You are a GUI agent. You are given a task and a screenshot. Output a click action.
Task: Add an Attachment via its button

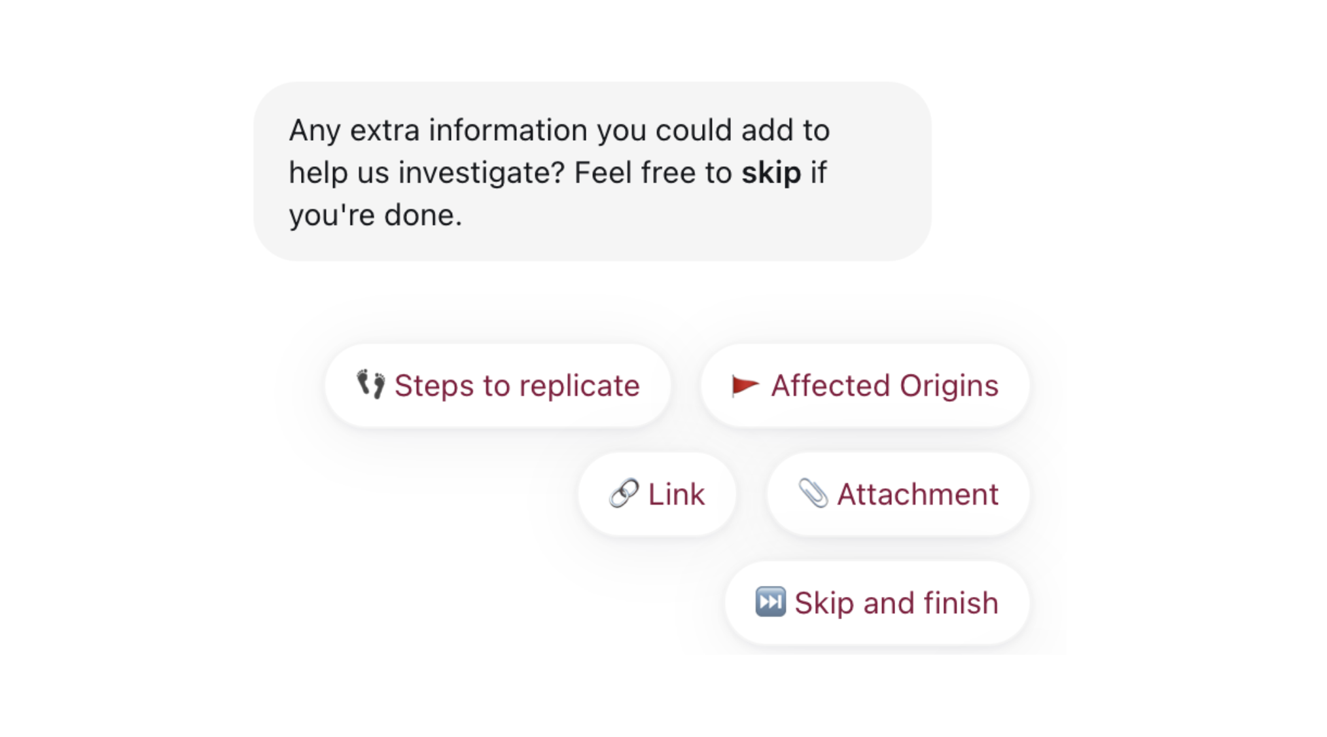tap(898, 494)
